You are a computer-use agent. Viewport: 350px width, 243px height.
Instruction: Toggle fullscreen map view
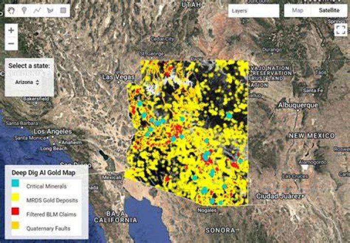point(341,30)
